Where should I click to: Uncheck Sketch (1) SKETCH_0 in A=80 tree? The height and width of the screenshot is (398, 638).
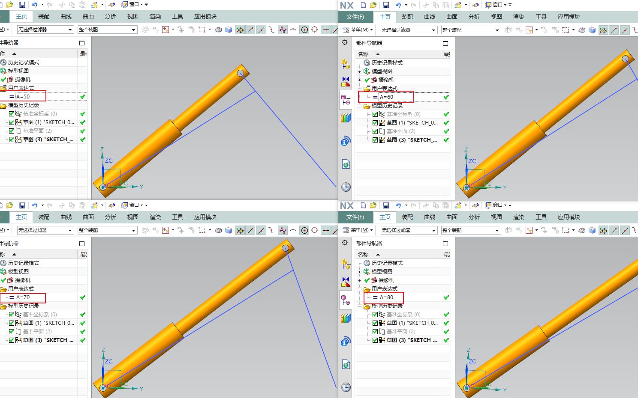click(376, 323)
